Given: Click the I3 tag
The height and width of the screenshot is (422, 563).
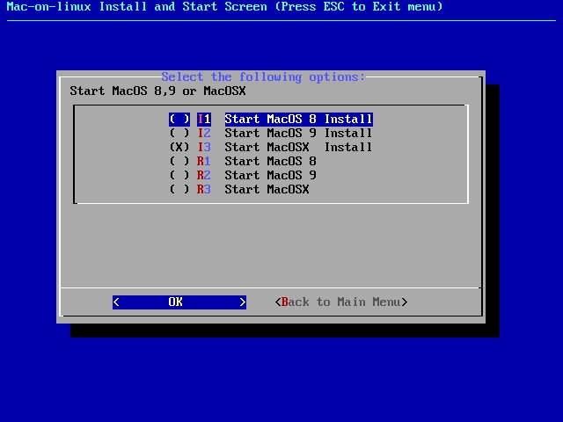Looking at the screenshot, I should point(204,147).
